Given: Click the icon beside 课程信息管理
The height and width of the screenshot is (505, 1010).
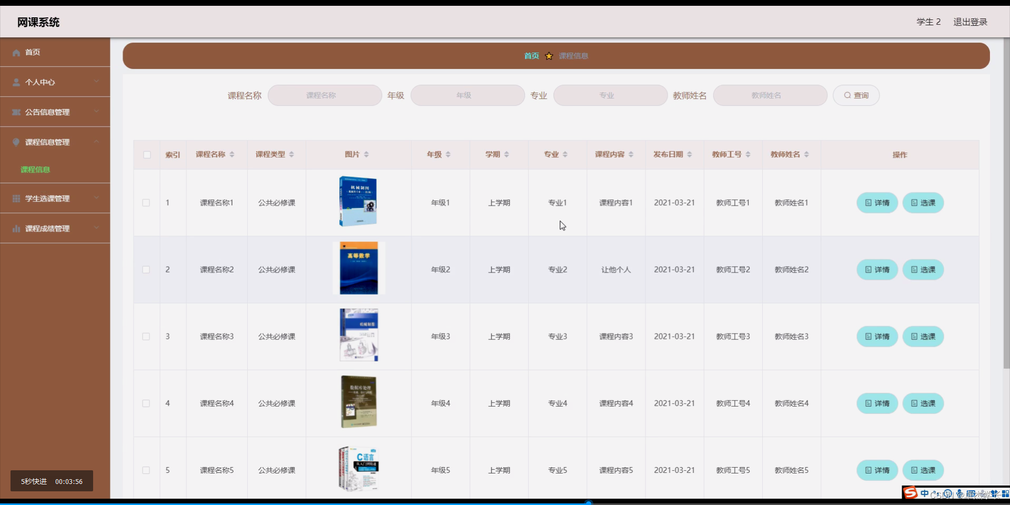Looking at the screenshot, I should (16, 143).
